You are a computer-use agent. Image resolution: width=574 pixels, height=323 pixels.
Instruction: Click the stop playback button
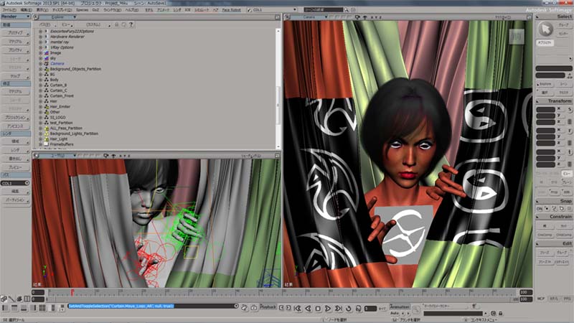click(x=318, y=309)
